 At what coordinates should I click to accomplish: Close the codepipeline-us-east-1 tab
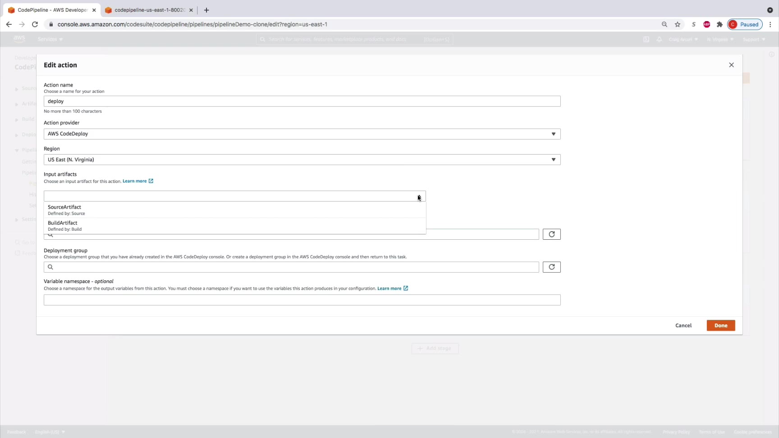[191, 10]
